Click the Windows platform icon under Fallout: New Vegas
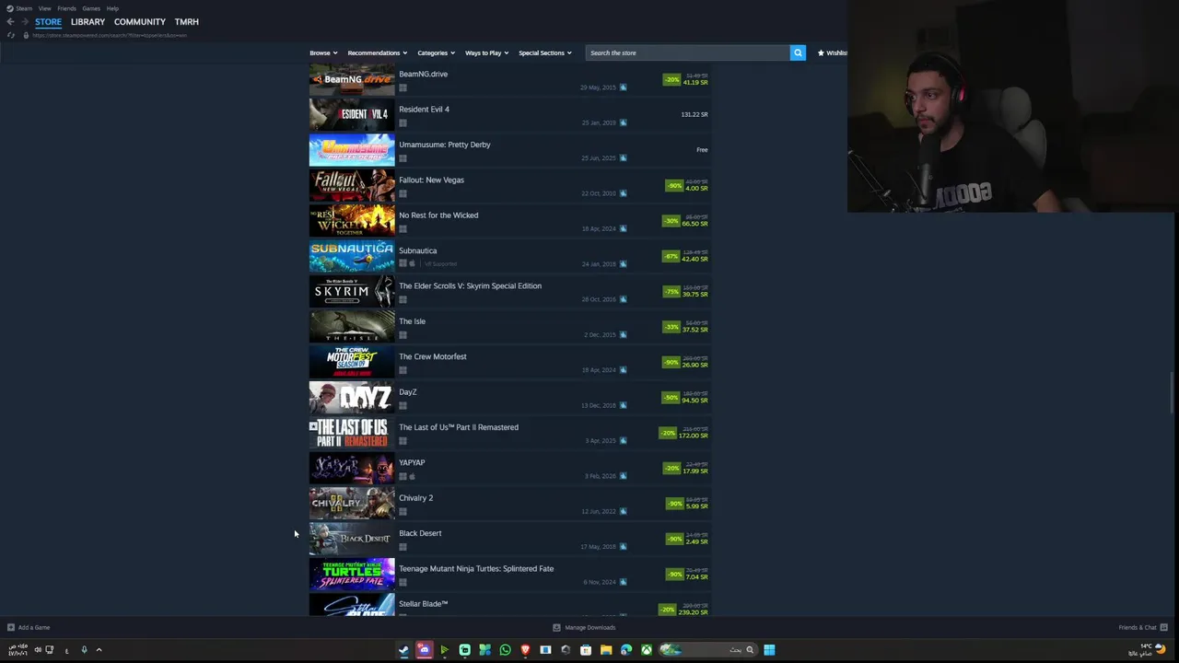 click(x=403, y=193)
